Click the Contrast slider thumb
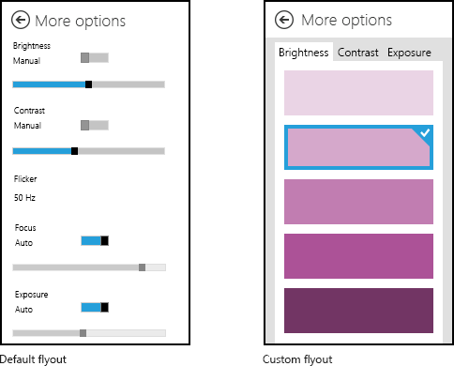Screen dimensions: 454x366 (x=74, y=151)
